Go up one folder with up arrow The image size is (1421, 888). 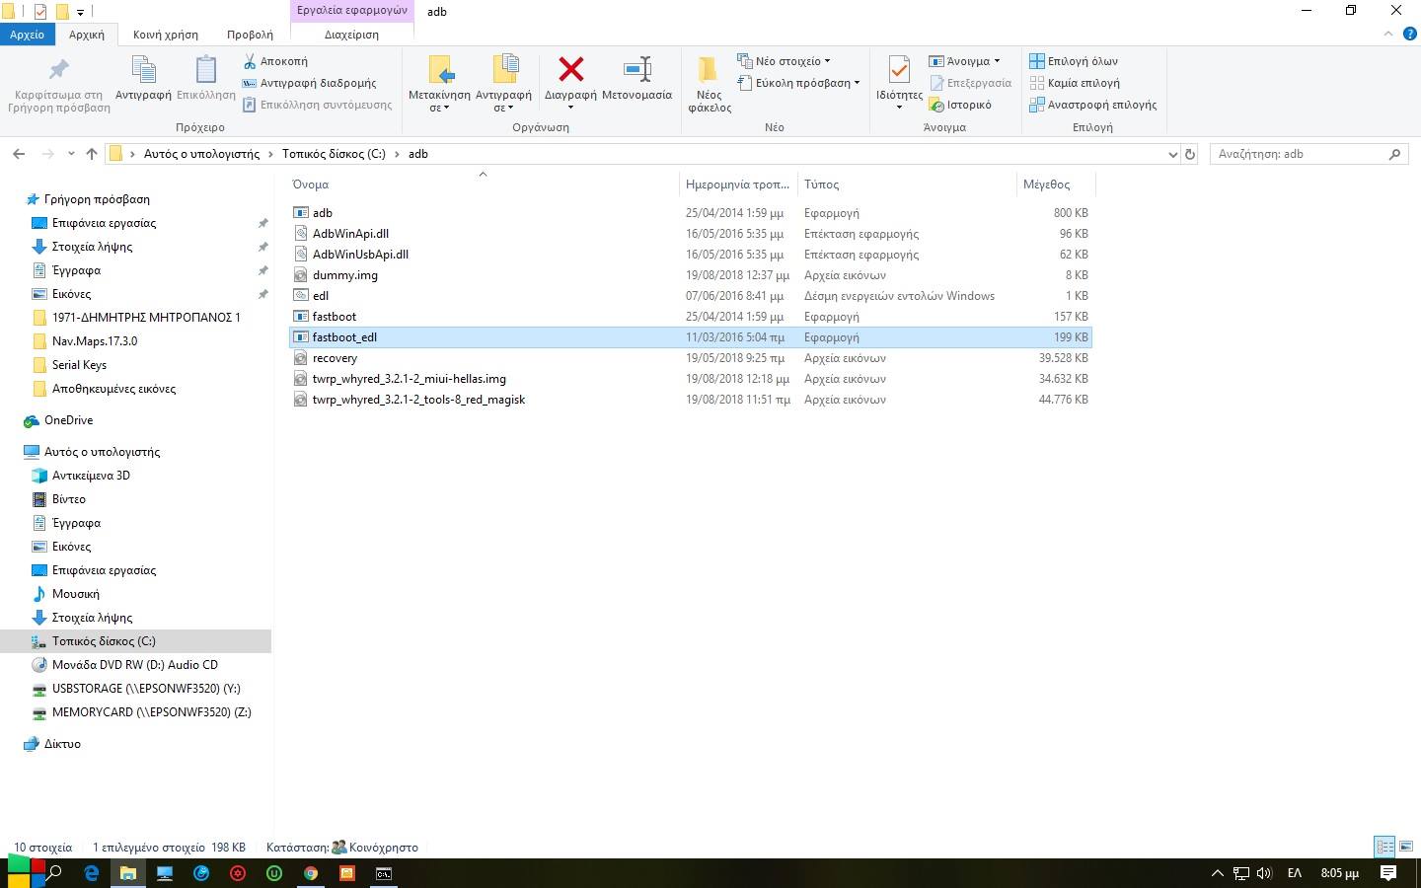92,154
